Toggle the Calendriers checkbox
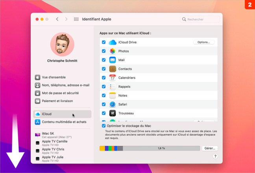 [104, 78]
